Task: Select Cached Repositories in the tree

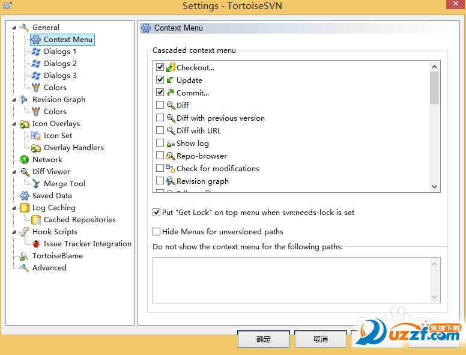Action: click(x=80, y=220)
